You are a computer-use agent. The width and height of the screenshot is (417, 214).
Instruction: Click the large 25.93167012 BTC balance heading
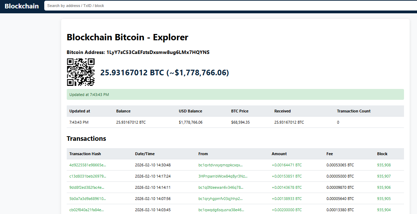click(x=164, y=73)
